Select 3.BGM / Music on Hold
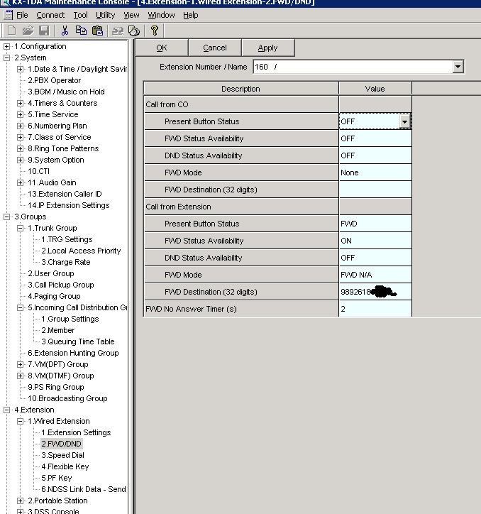Screen dimensions: 481x514 (66, 92)
